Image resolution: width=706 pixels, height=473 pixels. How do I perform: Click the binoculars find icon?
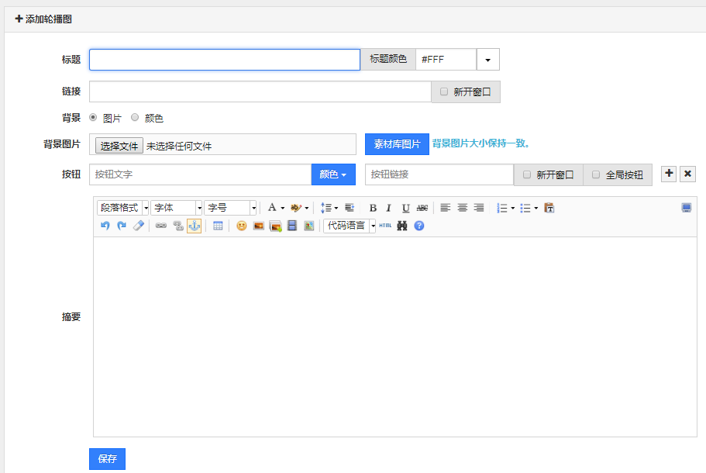(x=402, y=226)
